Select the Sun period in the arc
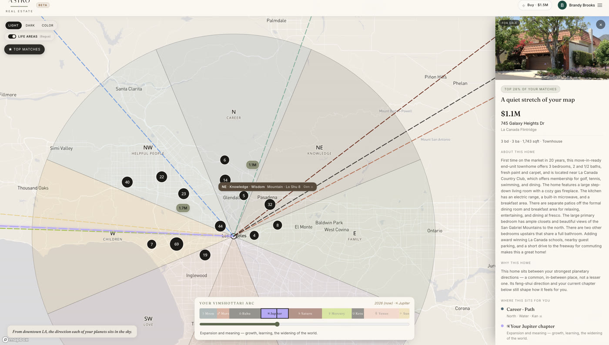Image resolution: width=609 pixels, height=345 pixels. coord(404,313)
